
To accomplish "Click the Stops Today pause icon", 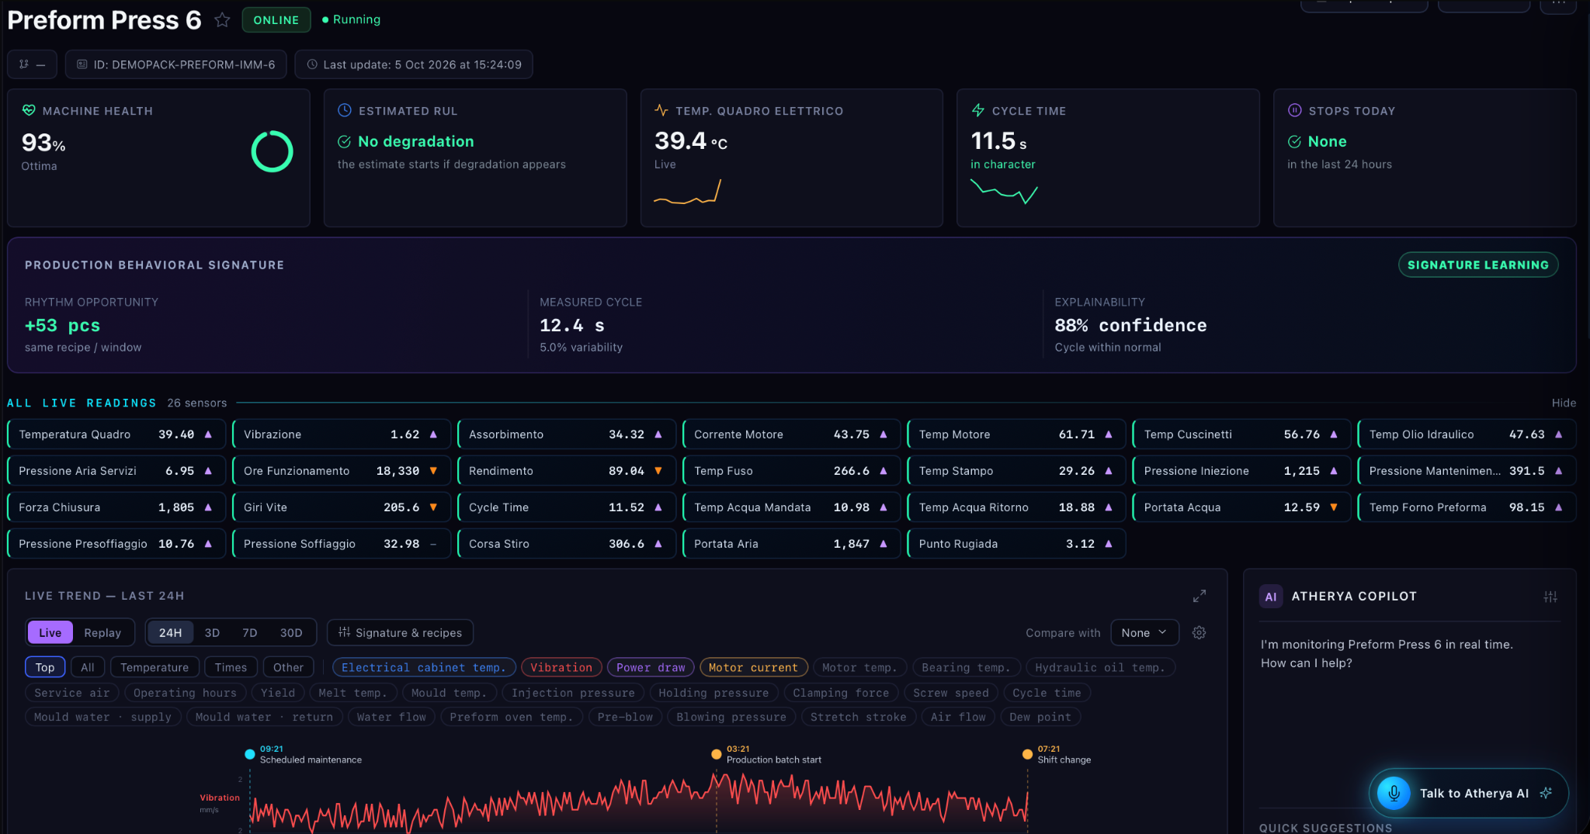I will 1295,110.
